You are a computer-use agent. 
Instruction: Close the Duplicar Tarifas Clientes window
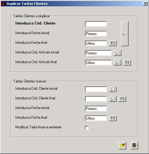pos(145,4)
